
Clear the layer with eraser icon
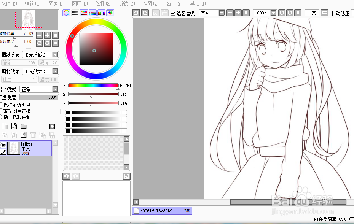pyautogui.click(x=24, y=135)
